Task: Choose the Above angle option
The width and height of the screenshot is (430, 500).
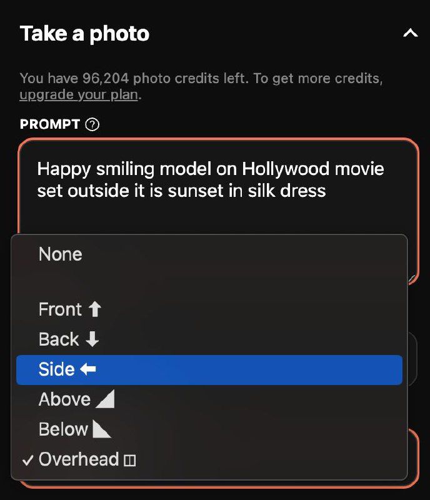Action: point(64,399)
